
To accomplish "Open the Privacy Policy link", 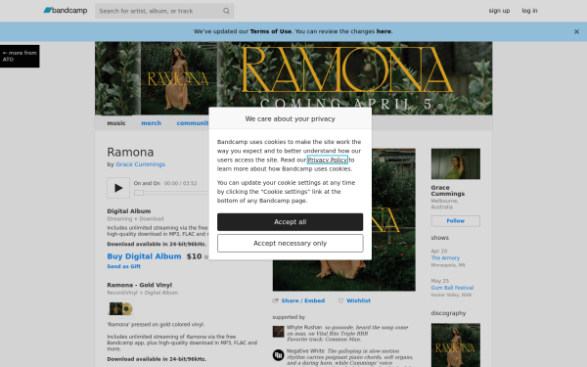I will (x=327, y=160).
